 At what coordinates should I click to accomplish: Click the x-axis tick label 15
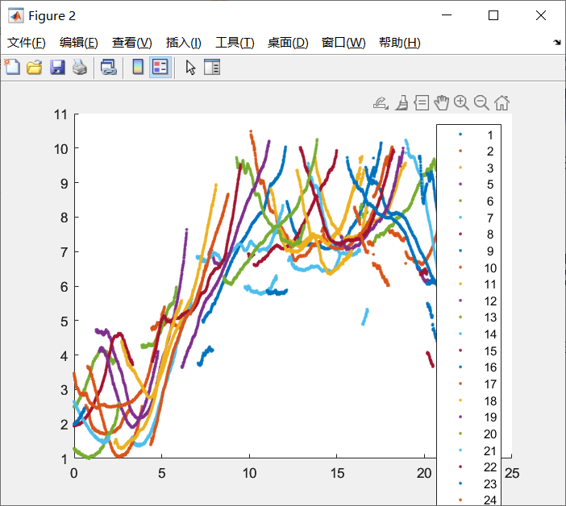click(x=337, y=473)
